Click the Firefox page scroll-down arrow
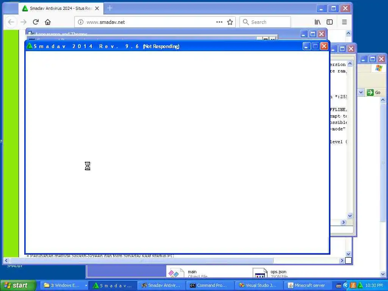388x291 pixels. (348, 254)
